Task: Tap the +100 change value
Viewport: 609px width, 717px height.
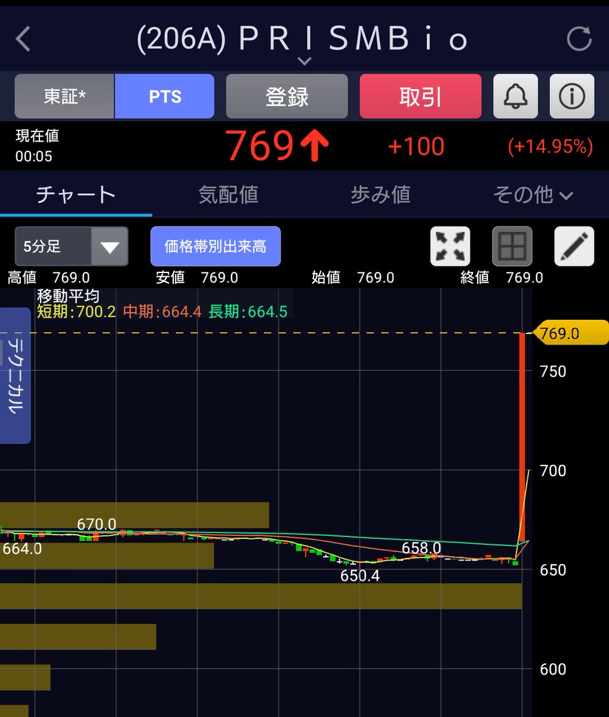Action: click(x=416, y=146)
